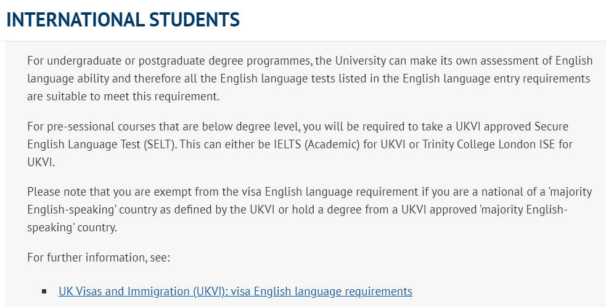Click the paragraph starting 'For undergraduate or postgraduate'

coord(309,78)
